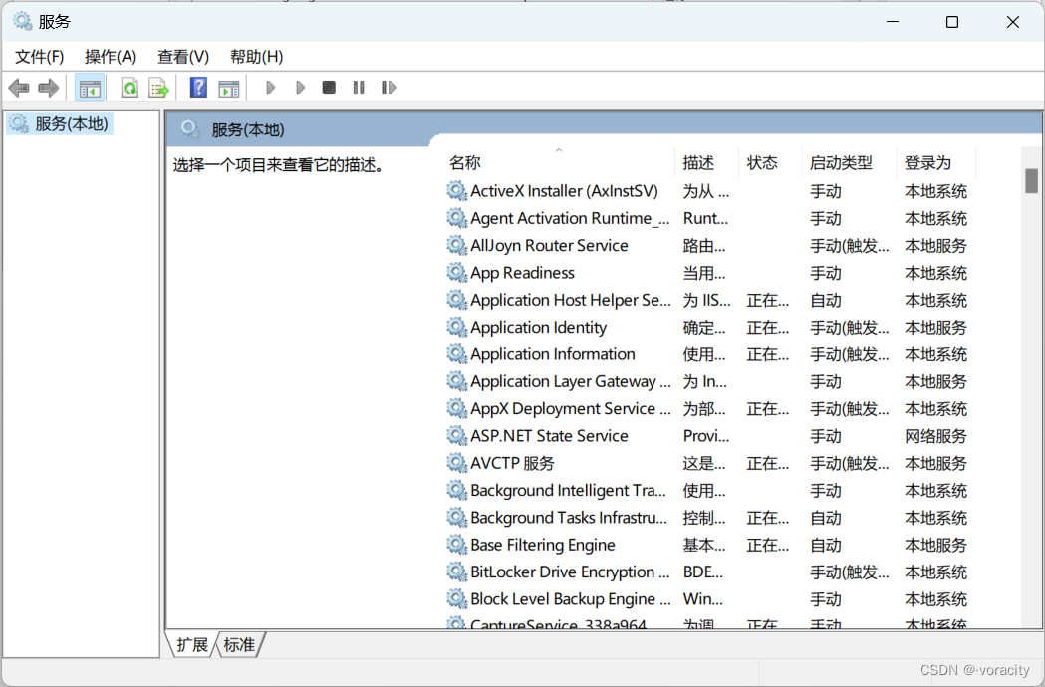
Task: Open the 操作 menu
Action: point(110,57)
